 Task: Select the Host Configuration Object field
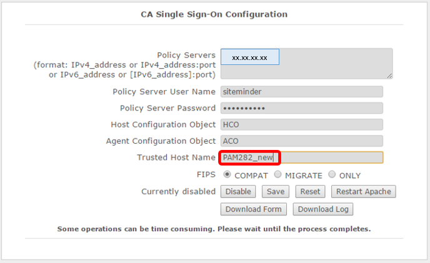[x=301, y=124]
